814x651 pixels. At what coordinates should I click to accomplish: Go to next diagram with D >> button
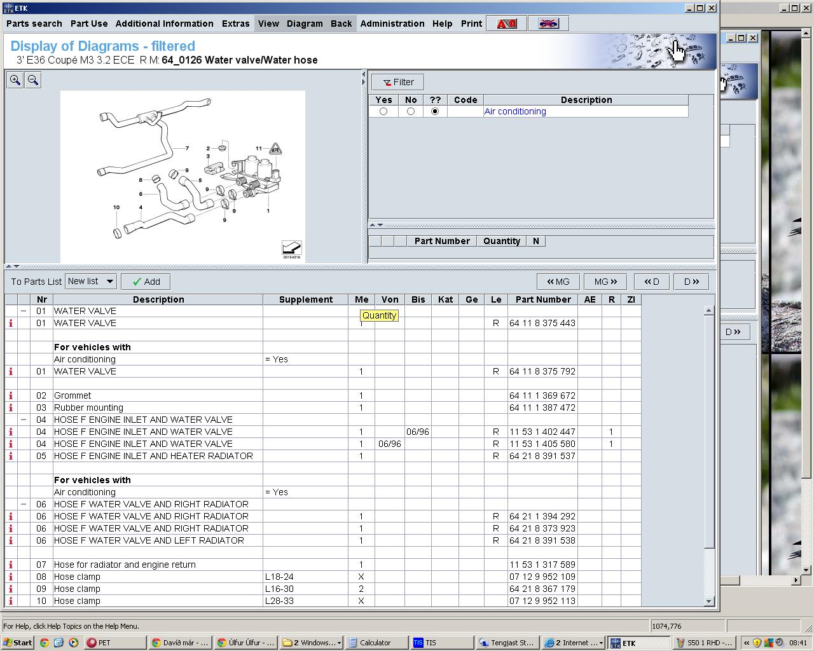tap(691, 282)
